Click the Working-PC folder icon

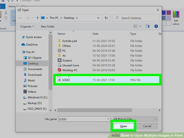coord(59,70)
